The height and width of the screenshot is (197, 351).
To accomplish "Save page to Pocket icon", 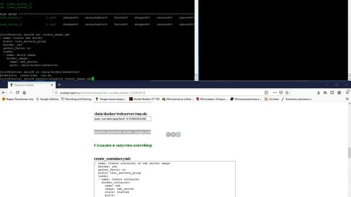I will tap(281, 92).
